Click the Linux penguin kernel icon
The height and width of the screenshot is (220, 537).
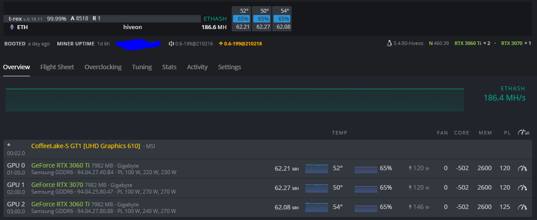(389, 43)
